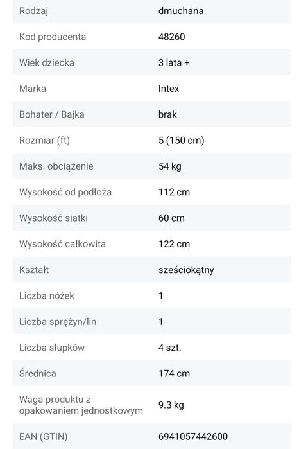Click the Liczba nóżek row label

47,295
